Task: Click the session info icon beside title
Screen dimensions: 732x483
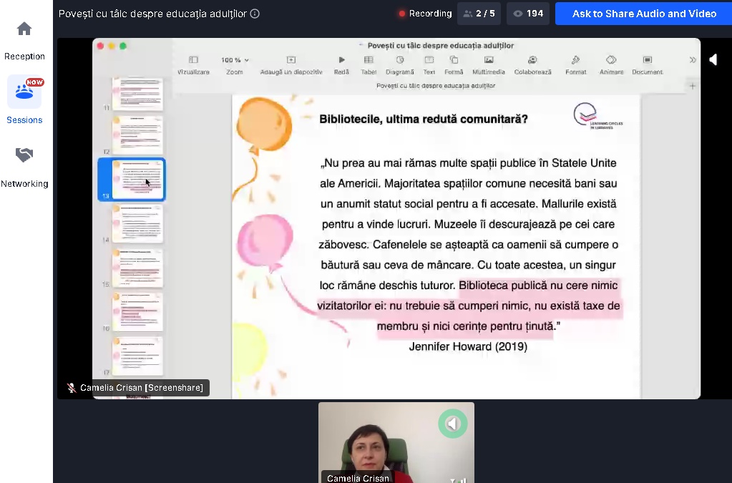Action: [255, 14]
